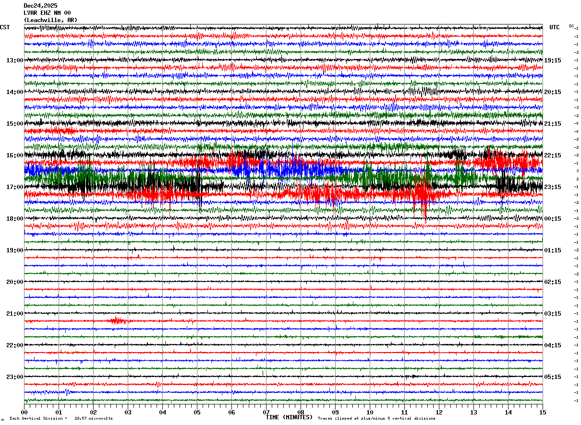Select the 20:15 UTC time label
Screen dimensions: 581x425
pyautogui.click(x=553, y=92)
